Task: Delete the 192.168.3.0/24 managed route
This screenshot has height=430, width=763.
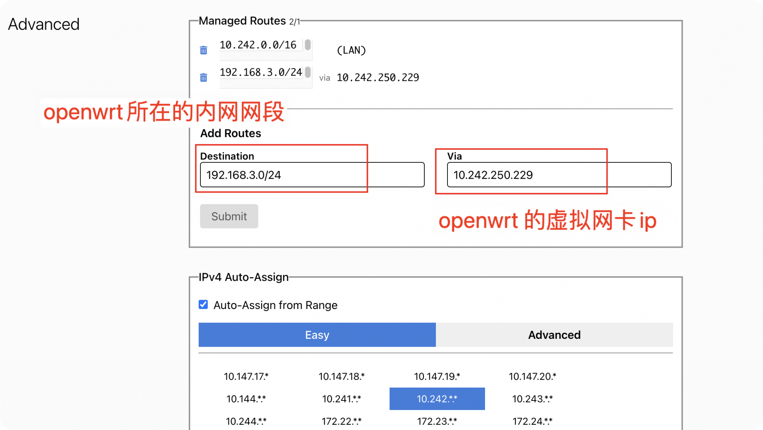Action: click(x=203, y=77)
